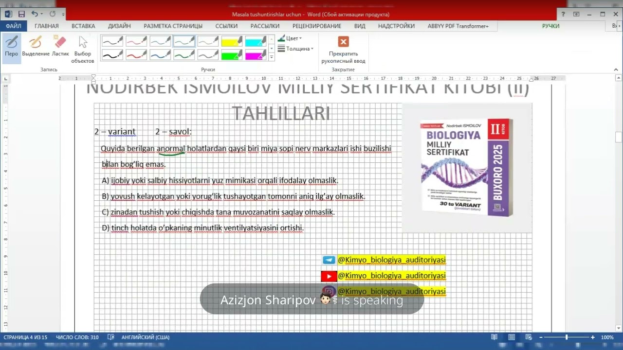Screen dimensions: 623x350
Task: Switch to the ВСТАВКА ribbon tab
Action: pos(83,26)
